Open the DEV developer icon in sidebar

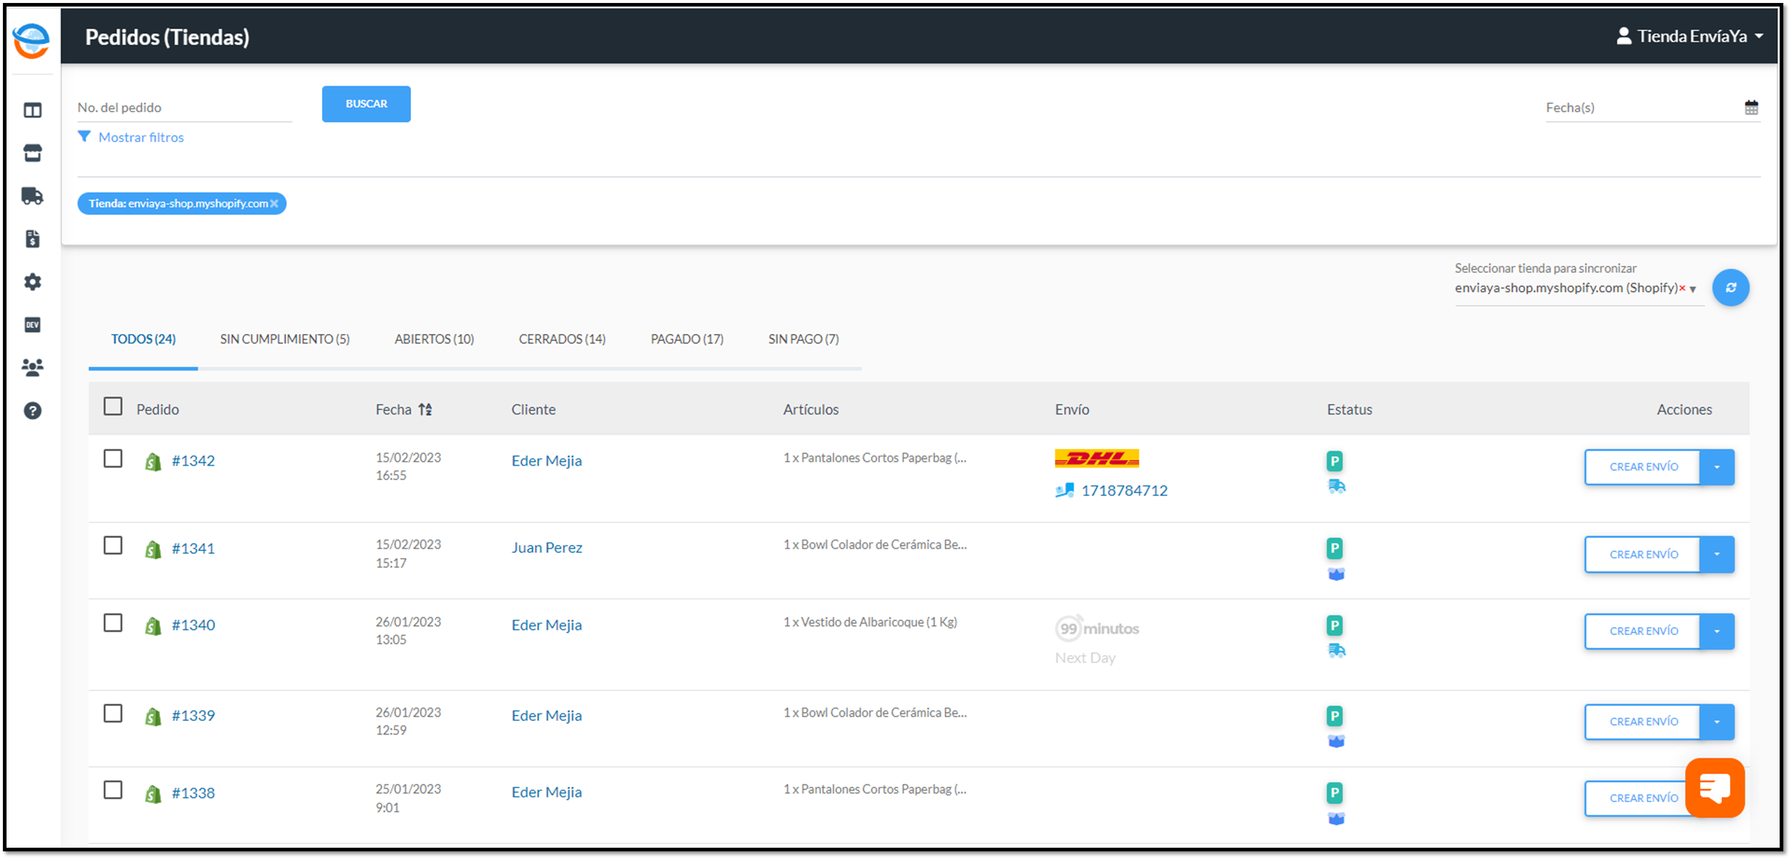point(33,324)
